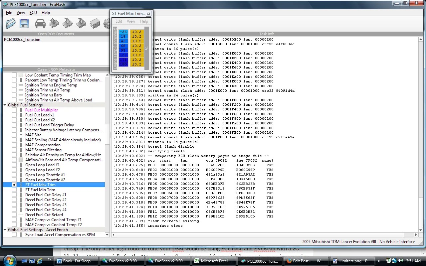Click the 'flash correct! exiting.' log line
Screen dimensions: 426x266
point(174,221)
